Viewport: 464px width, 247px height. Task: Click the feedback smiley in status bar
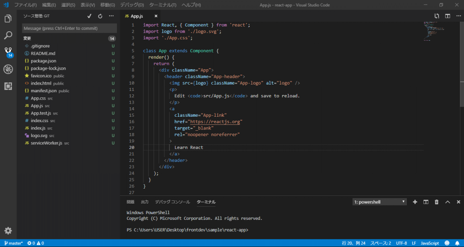click(x=447, y=243)
